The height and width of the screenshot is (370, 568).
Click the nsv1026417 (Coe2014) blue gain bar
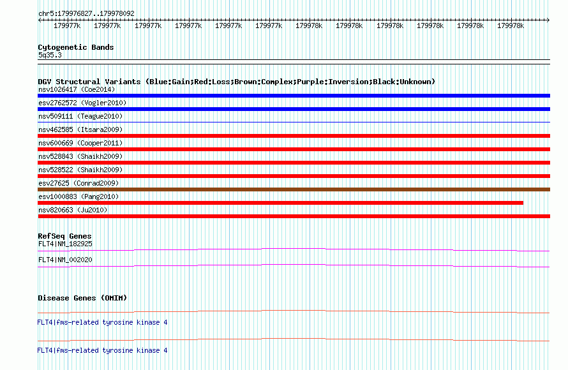pyautogui.click(x=294, y=96)
